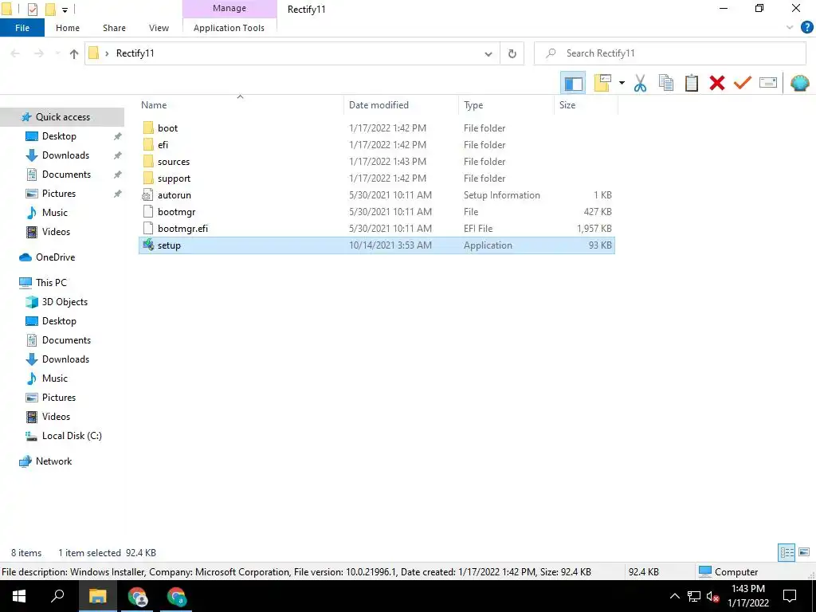Toggle the navigation pane toolbar button
Viewport: 816px width, 612px height.
click(x=573, y=83)
